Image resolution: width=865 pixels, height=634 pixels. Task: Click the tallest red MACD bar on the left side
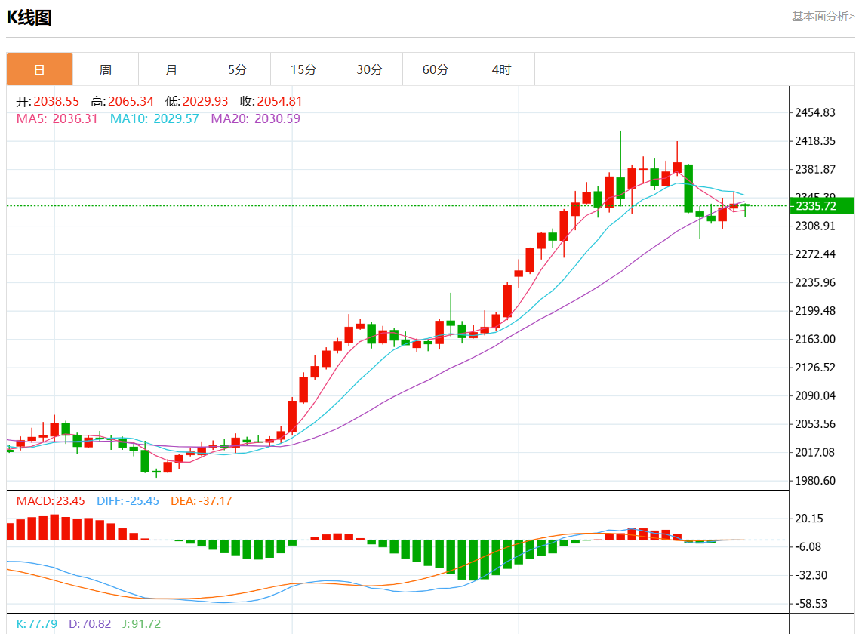coord(54,527)
